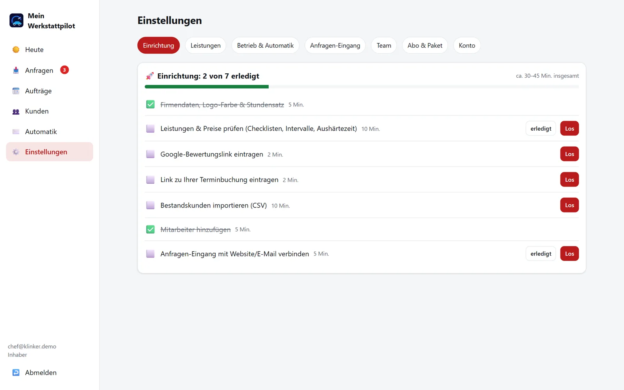Click the red badge showing 3 on Anfragen
The image size is (624, 390).
(x=64, y=70)
